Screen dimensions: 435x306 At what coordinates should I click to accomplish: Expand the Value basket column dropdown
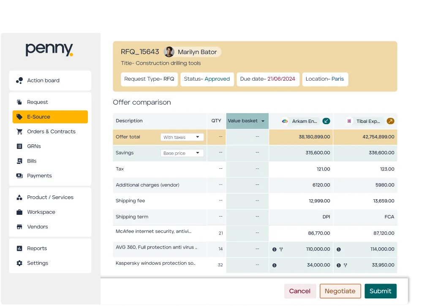click(x=263, y=121)
